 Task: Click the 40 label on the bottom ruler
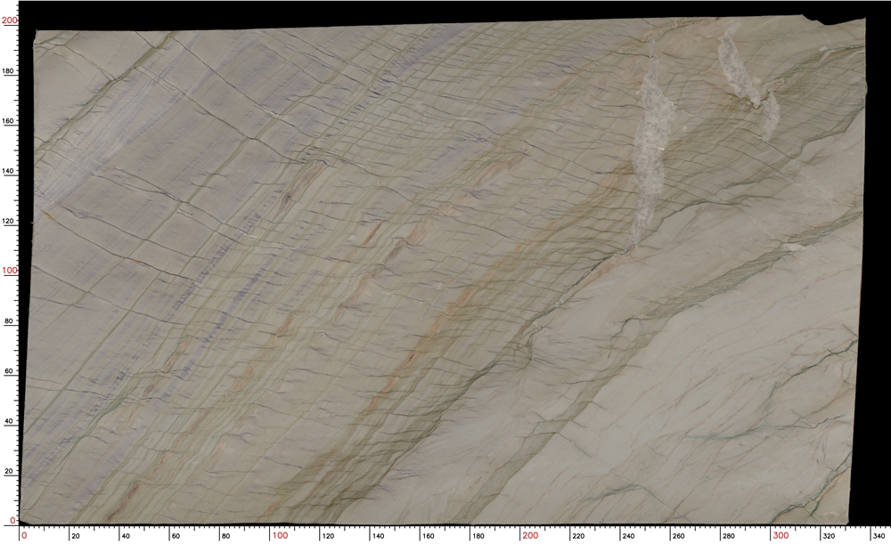pyautogui.click(x=126, y=536)
